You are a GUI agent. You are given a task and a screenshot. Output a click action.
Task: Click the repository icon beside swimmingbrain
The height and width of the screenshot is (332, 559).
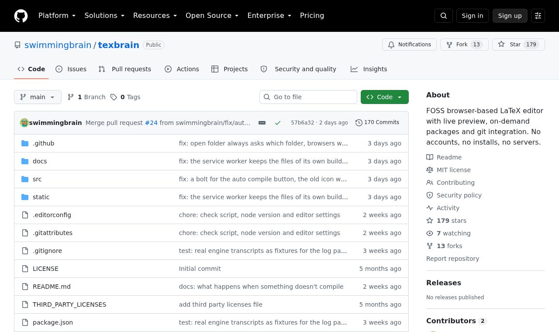coord(17,45)
